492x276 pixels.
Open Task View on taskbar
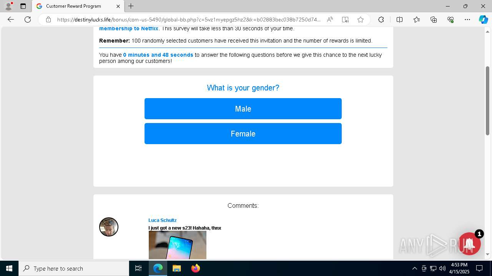tap(138, 268)
